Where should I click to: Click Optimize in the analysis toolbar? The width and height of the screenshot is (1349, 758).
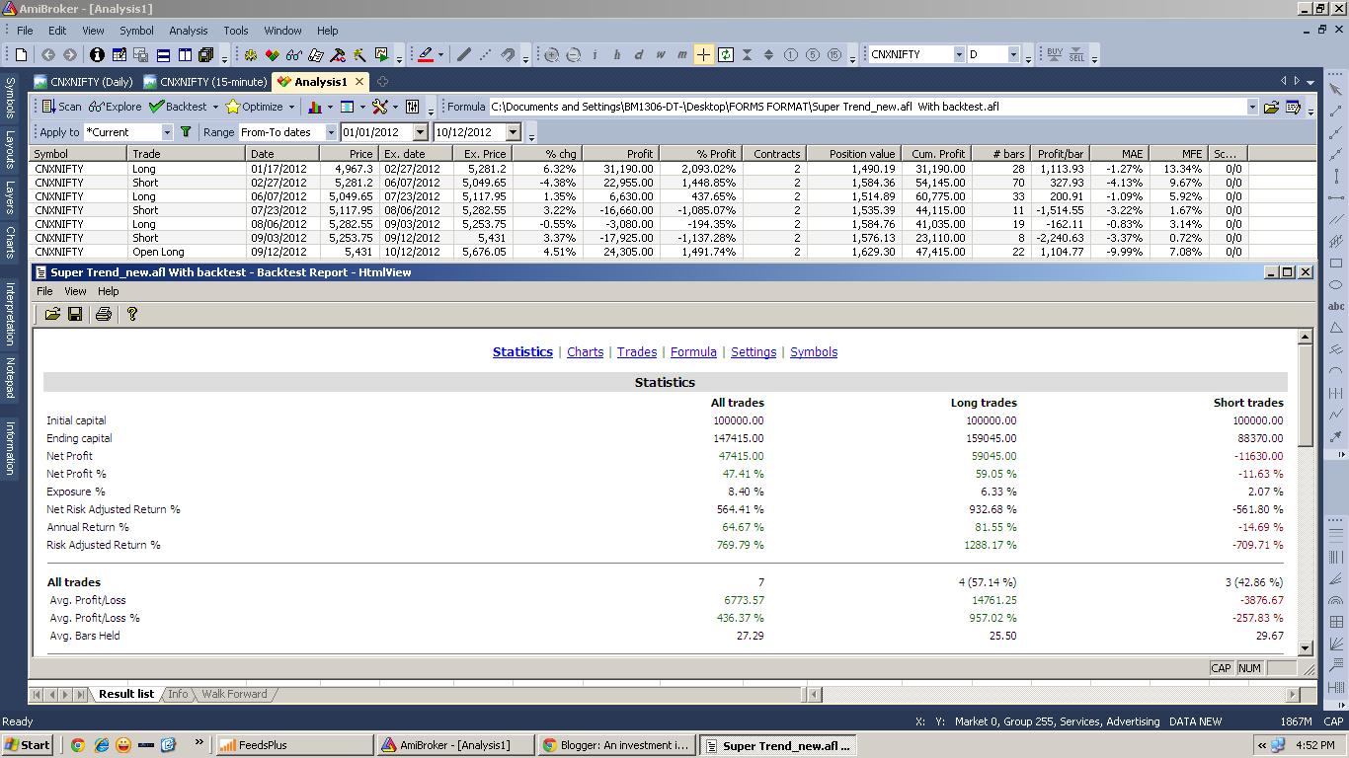click(x=254, y=107)
